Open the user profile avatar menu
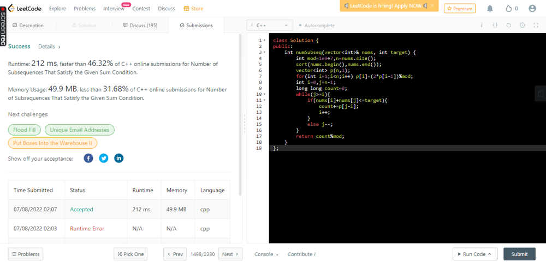The width and height of the screenshot is (546, 262). coord(532,8)
